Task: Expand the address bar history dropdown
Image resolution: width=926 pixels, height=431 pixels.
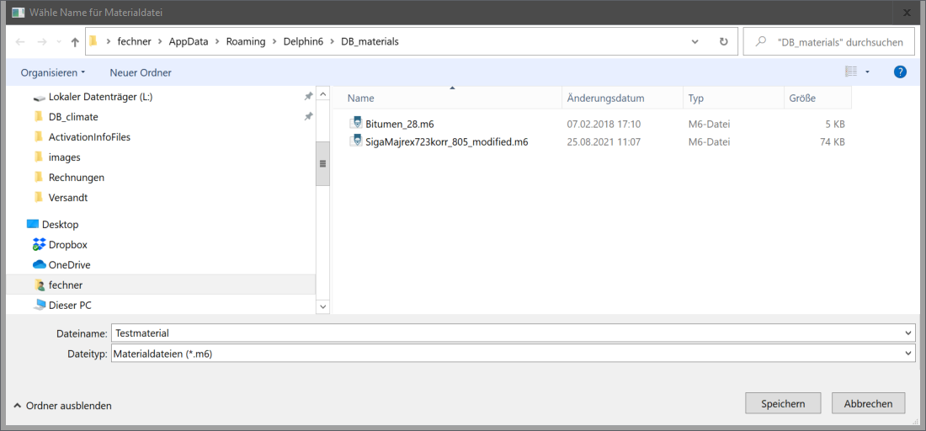Action: point(696,42)
